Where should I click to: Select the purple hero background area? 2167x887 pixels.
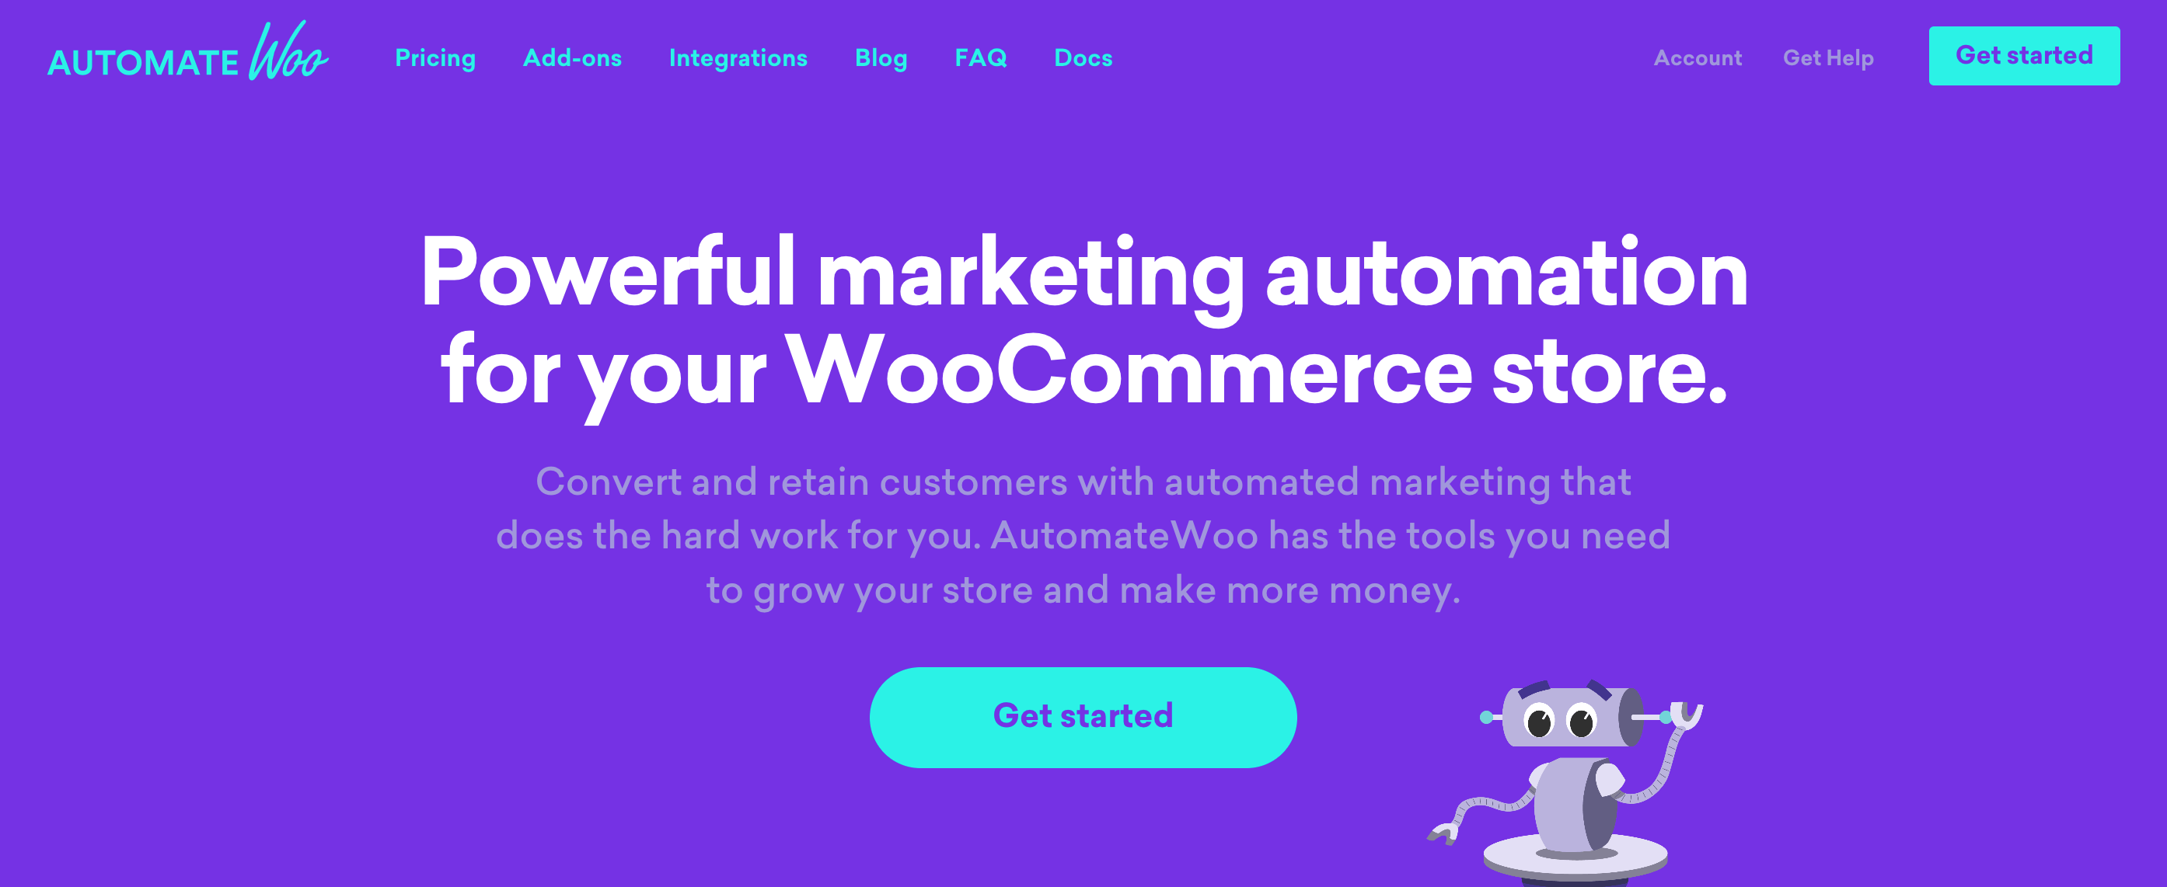point(1083,443)
